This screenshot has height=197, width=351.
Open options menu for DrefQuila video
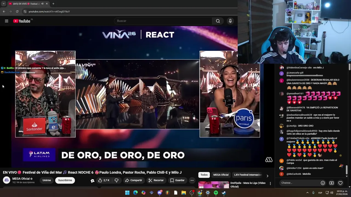(x=270, y=184)
